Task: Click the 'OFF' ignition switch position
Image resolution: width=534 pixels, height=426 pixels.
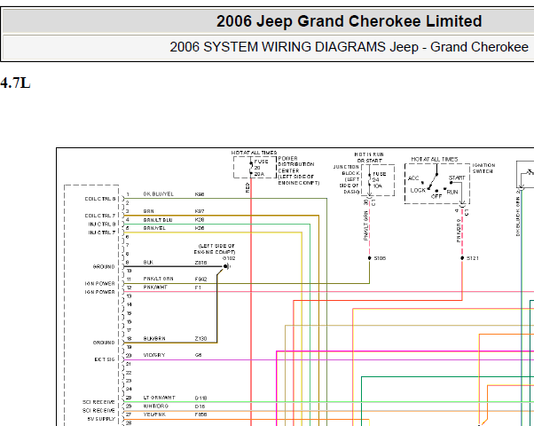Action: (x=436, y=196)
